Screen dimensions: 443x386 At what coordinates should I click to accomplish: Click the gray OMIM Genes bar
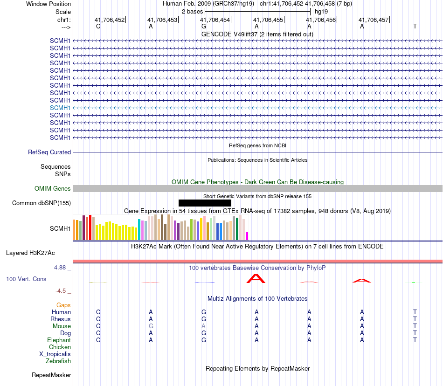(257, 189)
